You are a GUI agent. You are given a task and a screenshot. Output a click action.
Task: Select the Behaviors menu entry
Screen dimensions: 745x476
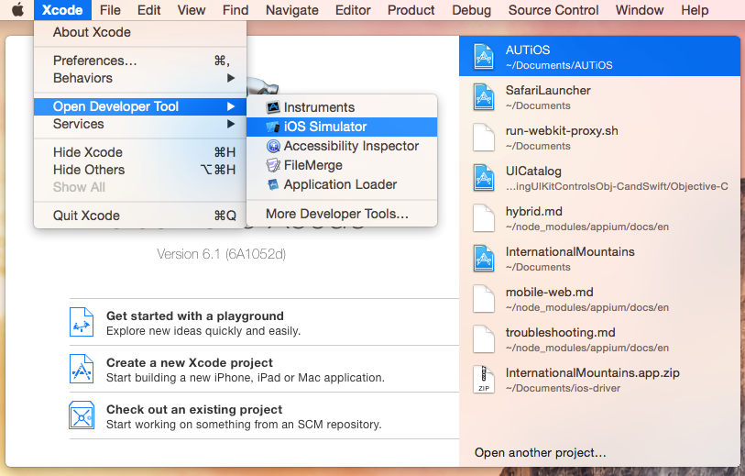[140, 78]
